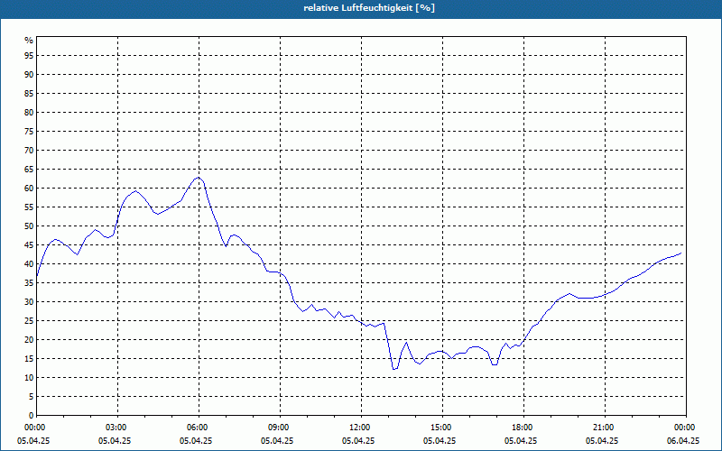Click the '05.04.25' date under 12:00
The height and width of the screenshot is (451, 722).
tap(358, 441)
